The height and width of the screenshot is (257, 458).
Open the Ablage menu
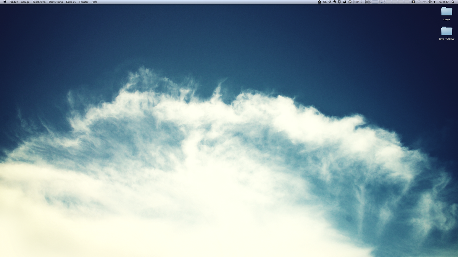pyautogui.click(x=25, y=2)
